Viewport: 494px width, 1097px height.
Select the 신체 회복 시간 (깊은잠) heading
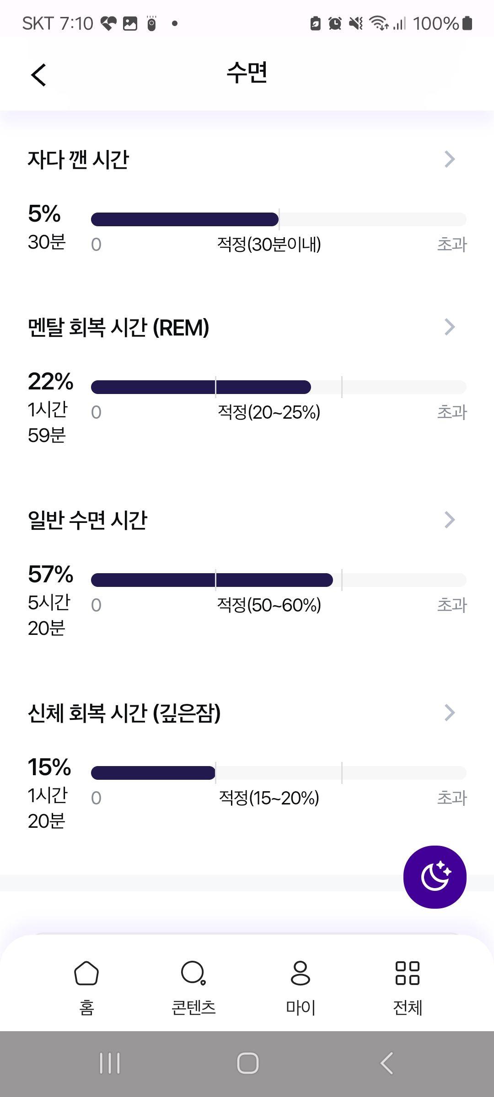[124, 713]
